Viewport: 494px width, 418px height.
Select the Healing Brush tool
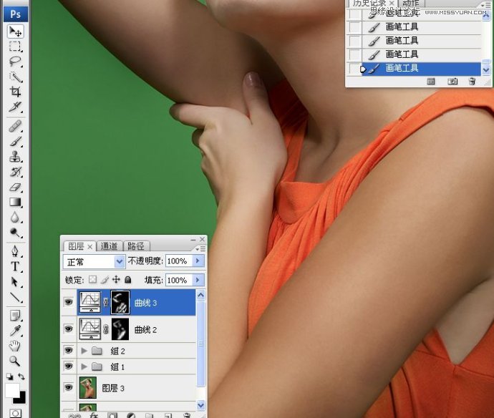pyautogui.click(x=15, y=126)
